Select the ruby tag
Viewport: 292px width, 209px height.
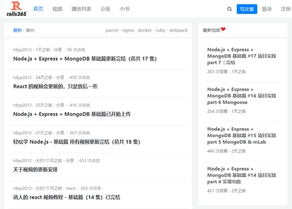pos(161,30)
